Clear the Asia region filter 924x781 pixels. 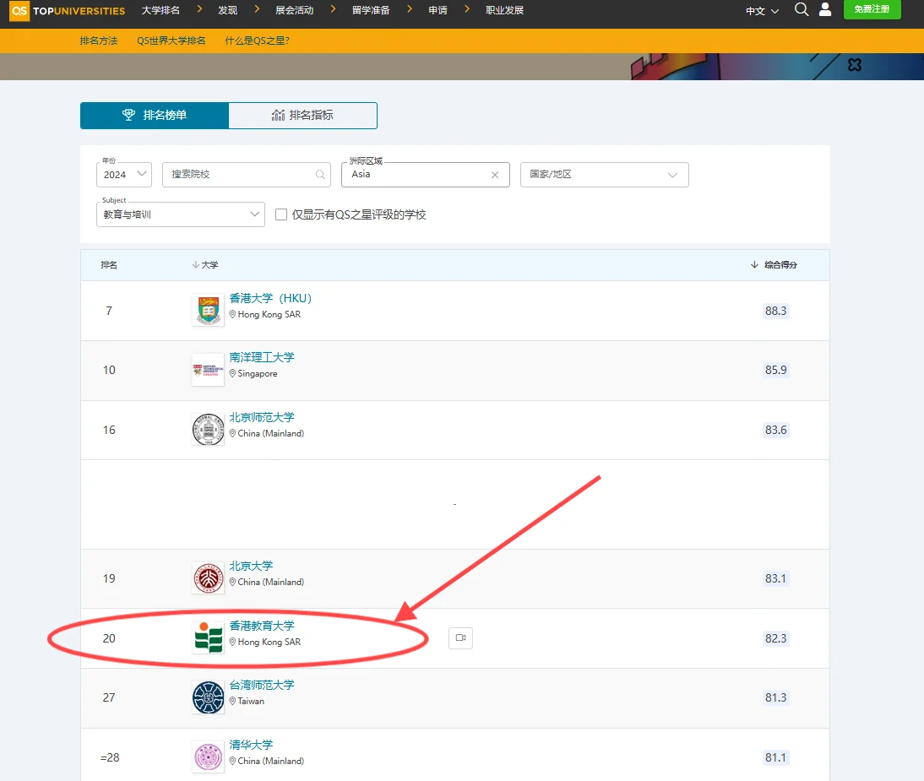495,174
